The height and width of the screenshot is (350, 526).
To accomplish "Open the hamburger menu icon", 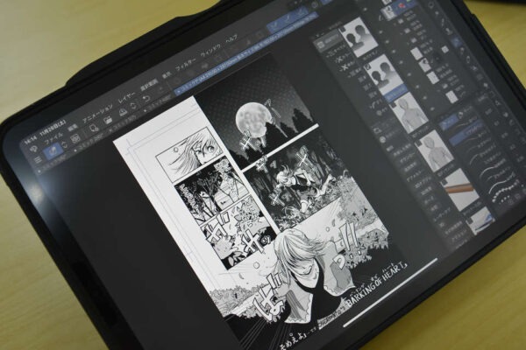I will (x=38, y=159).
